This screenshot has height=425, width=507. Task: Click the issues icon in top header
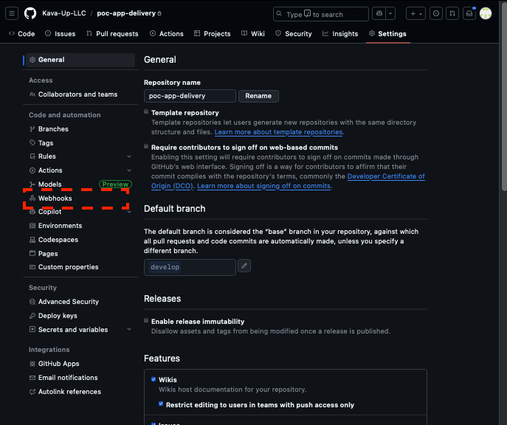[435, 13]
